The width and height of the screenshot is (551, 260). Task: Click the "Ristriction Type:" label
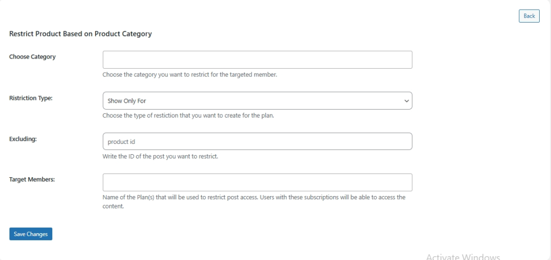[x=31, y=98]
